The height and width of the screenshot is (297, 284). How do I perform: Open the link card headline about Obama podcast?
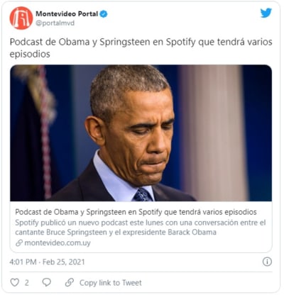[136, 212]
